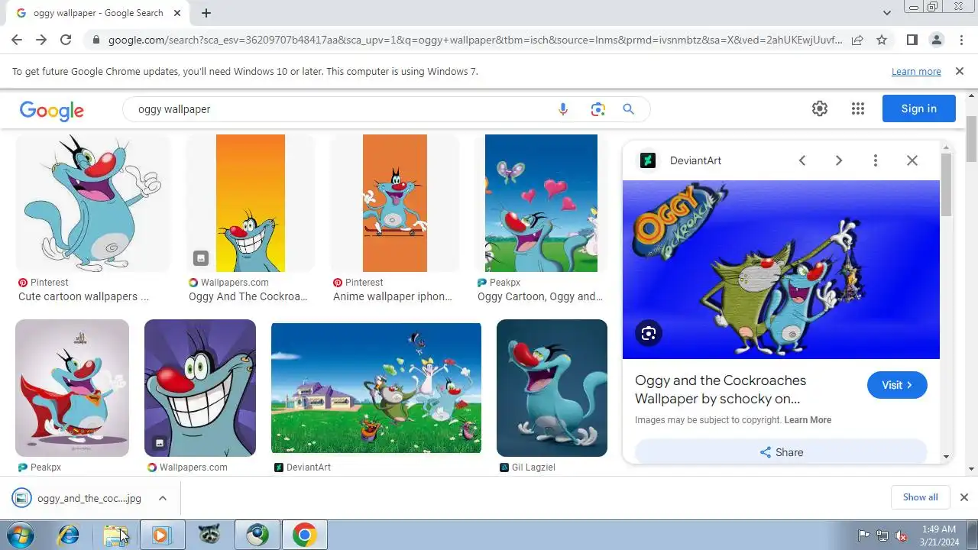Viewport: 978px width, 550px height.
Task: Open the Oggy and the Cockroaches Wallpaper title
Action: (x=721, y=390)
